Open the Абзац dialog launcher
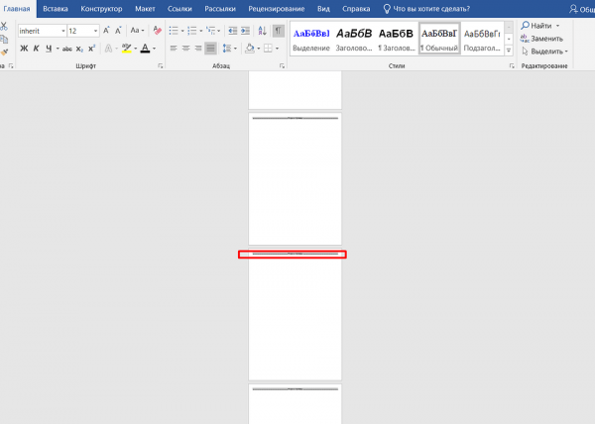This screenshot has height=424, width=595. pos(282,66)
